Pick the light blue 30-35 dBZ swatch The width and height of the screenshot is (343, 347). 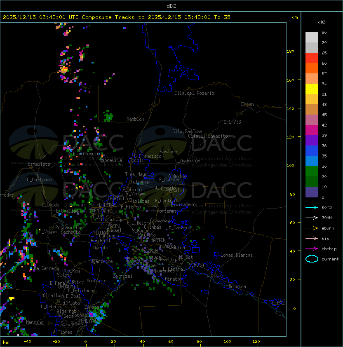312,161
